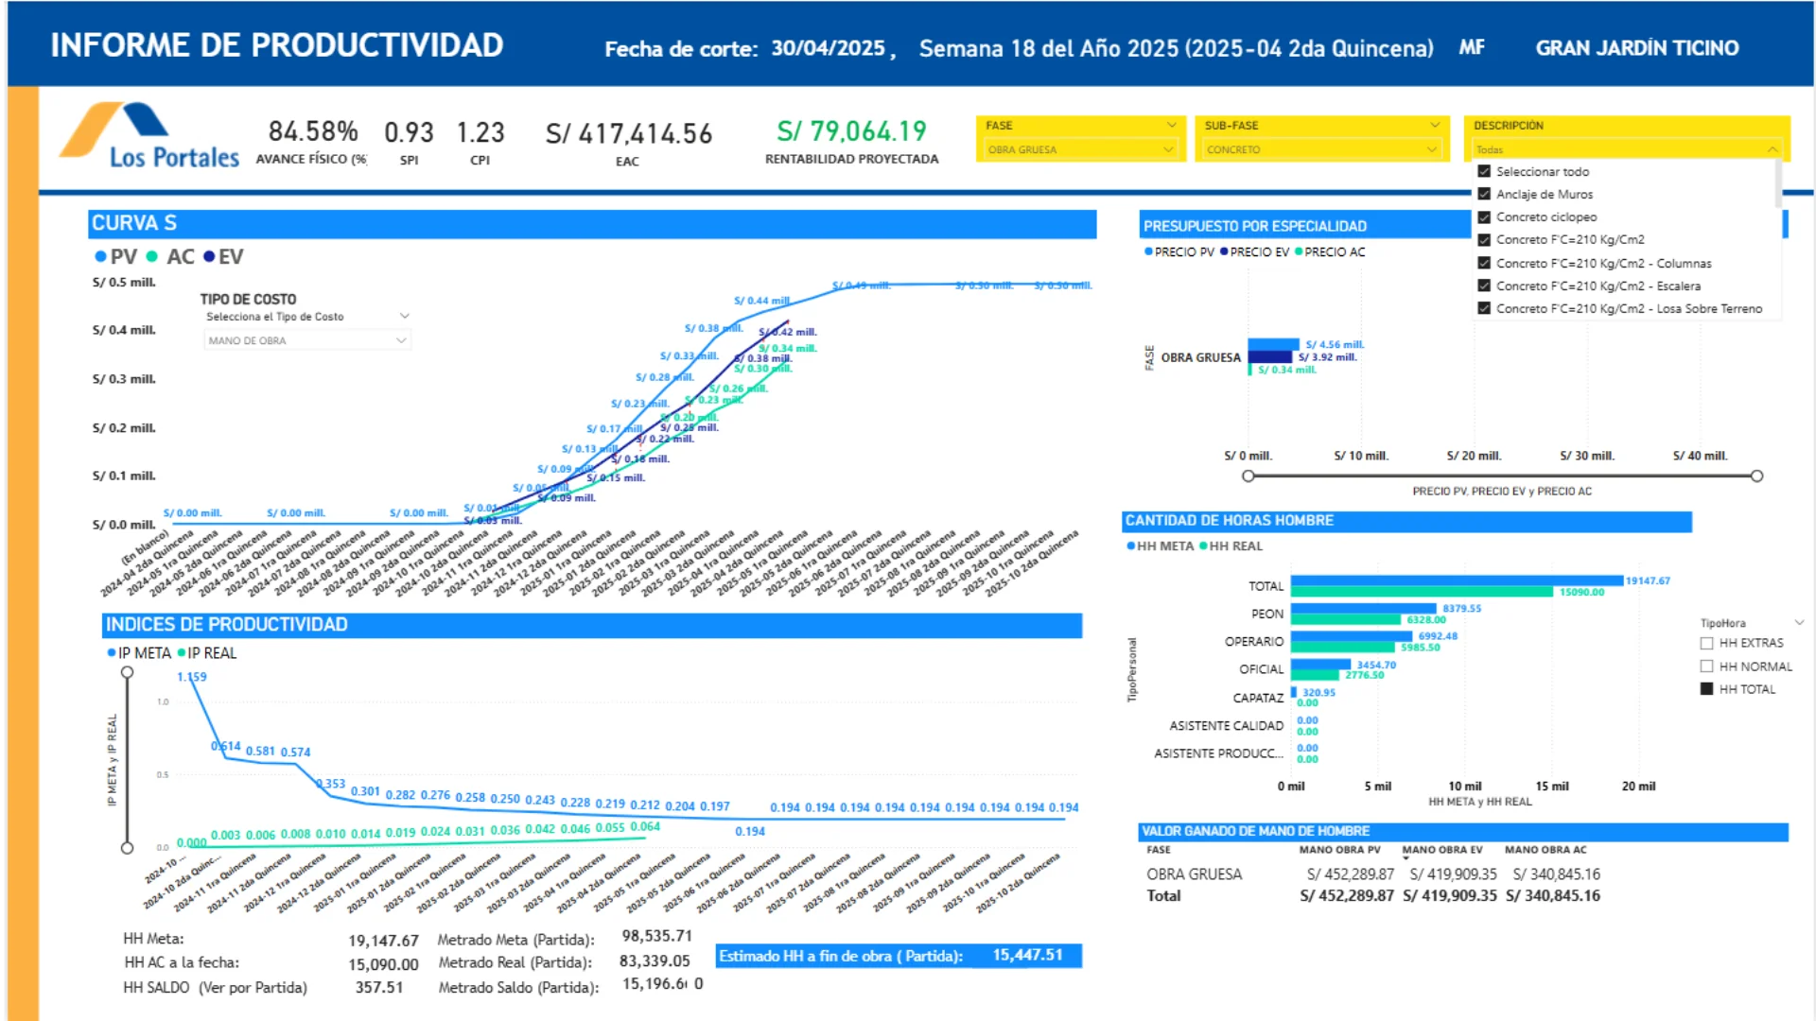Click the PRECIO EV legend dot

[1224, 251]
